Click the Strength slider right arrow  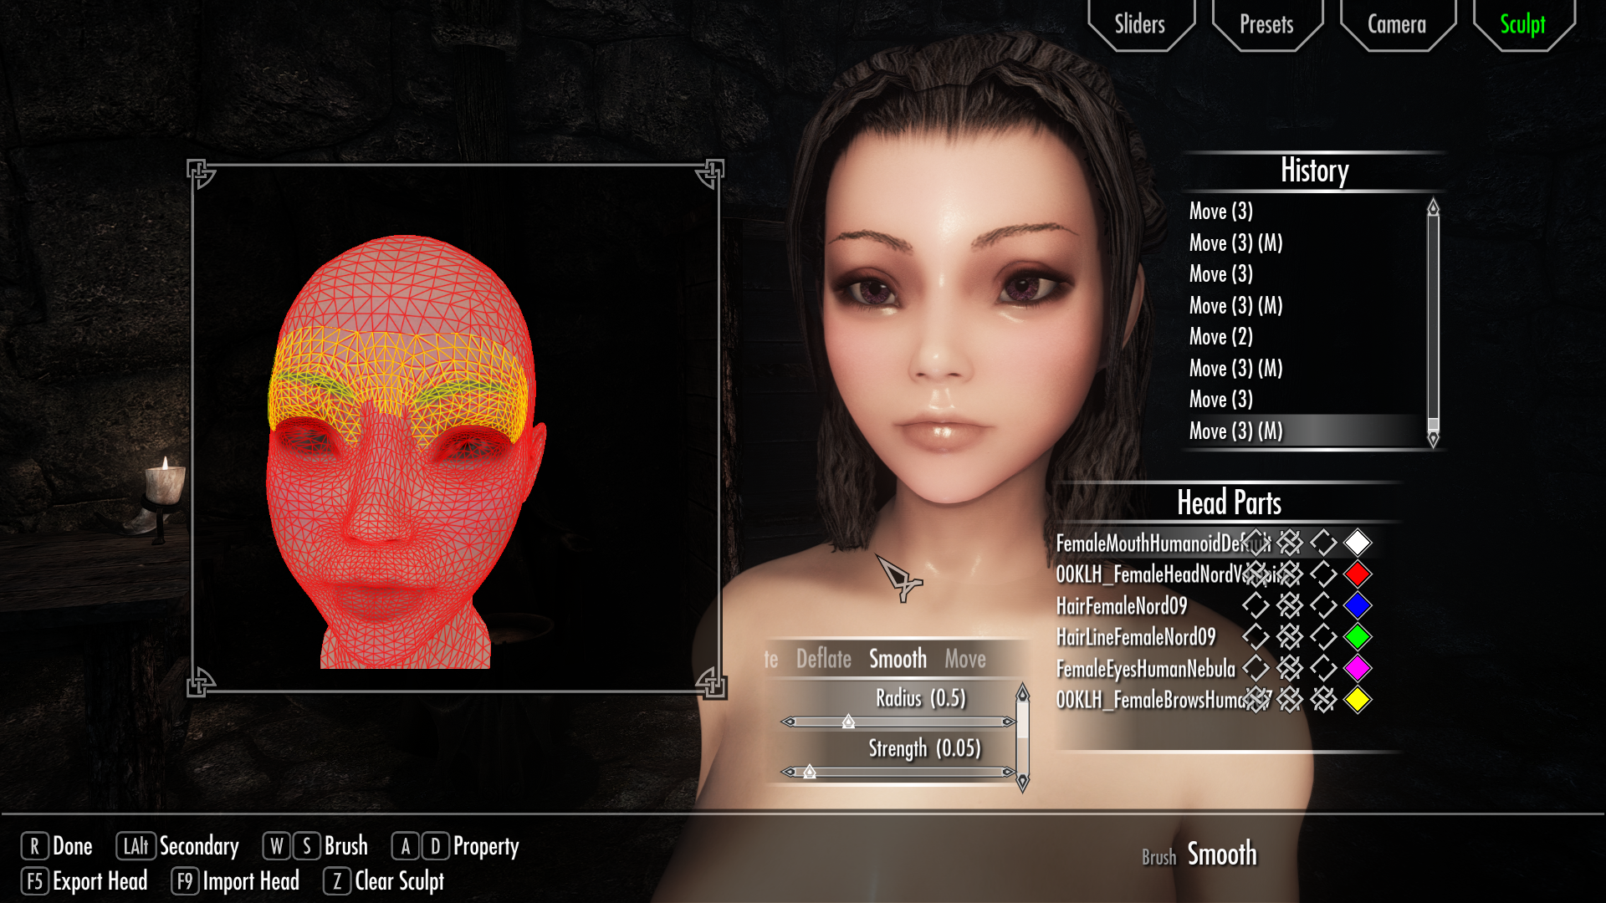pyautogui.click(x=1009, y=772)
